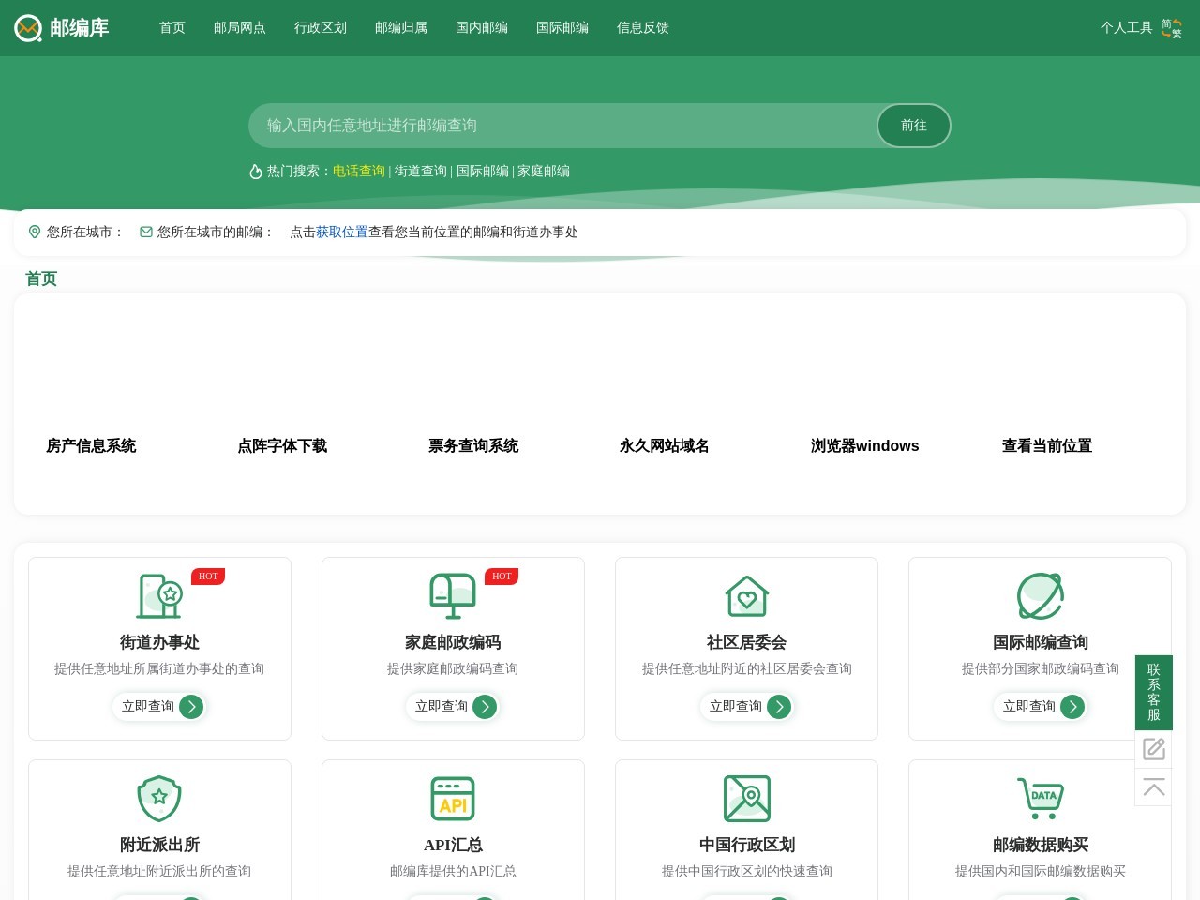This screenshot has width=1200, height=900.
Task: Click the location pin icon beside 您所在城市
Action: (35, 232)
